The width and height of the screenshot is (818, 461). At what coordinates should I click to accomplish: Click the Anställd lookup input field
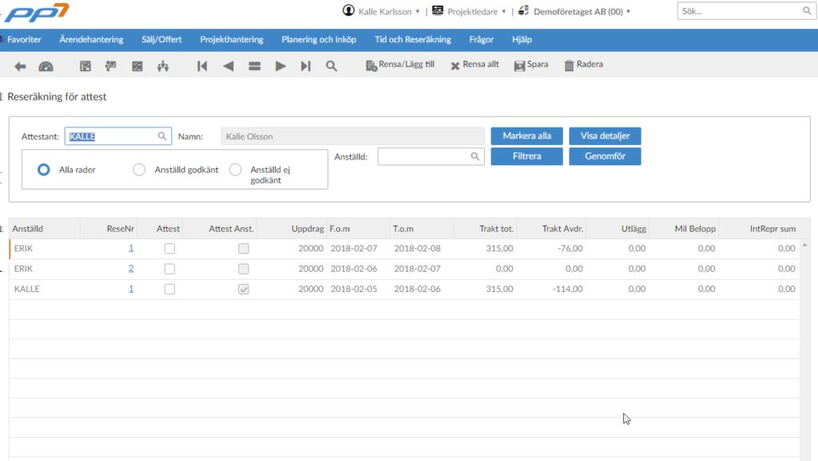431,156
